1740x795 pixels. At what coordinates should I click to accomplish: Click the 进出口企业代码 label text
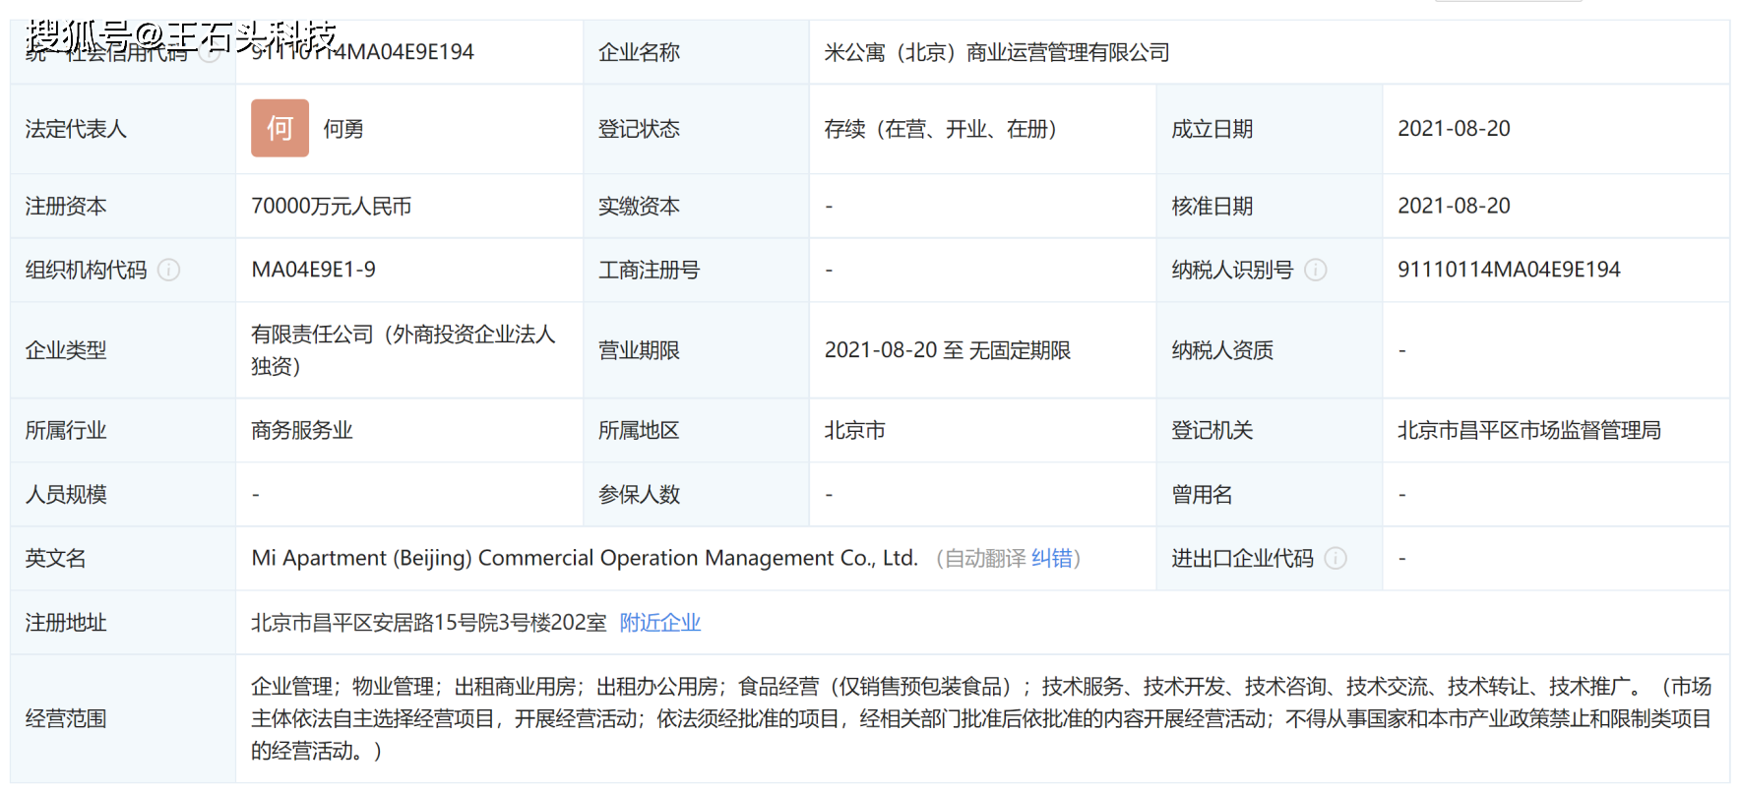1242,558
